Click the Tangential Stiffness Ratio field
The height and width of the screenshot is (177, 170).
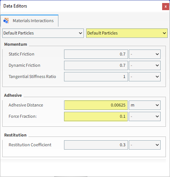[96, 76]
